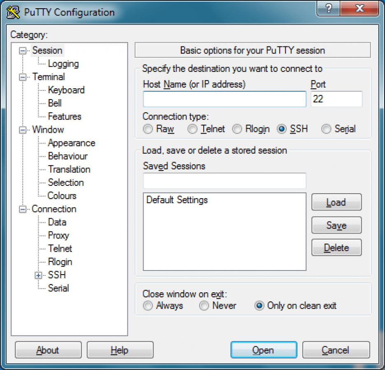The width and height of the screenshot is (385, 370).
Task: Choose Telnet as connection type
Action: 192,129
